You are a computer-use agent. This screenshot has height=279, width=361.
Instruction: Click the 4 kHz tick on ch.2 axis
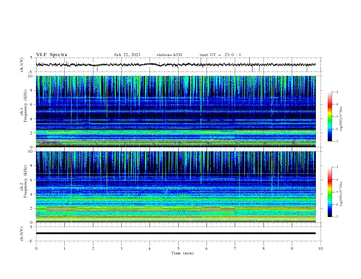32,194
